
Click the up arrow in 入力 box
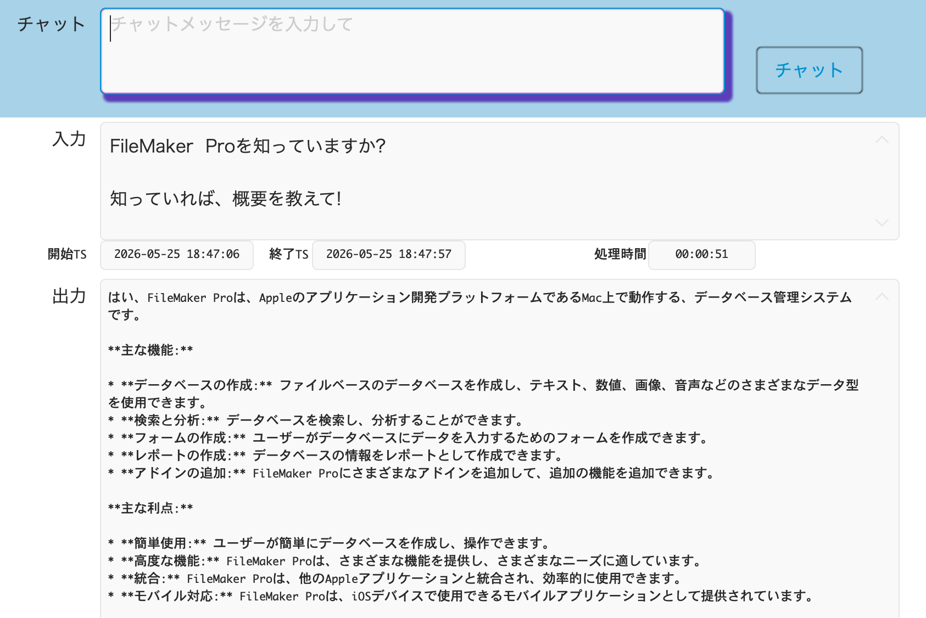882,139
